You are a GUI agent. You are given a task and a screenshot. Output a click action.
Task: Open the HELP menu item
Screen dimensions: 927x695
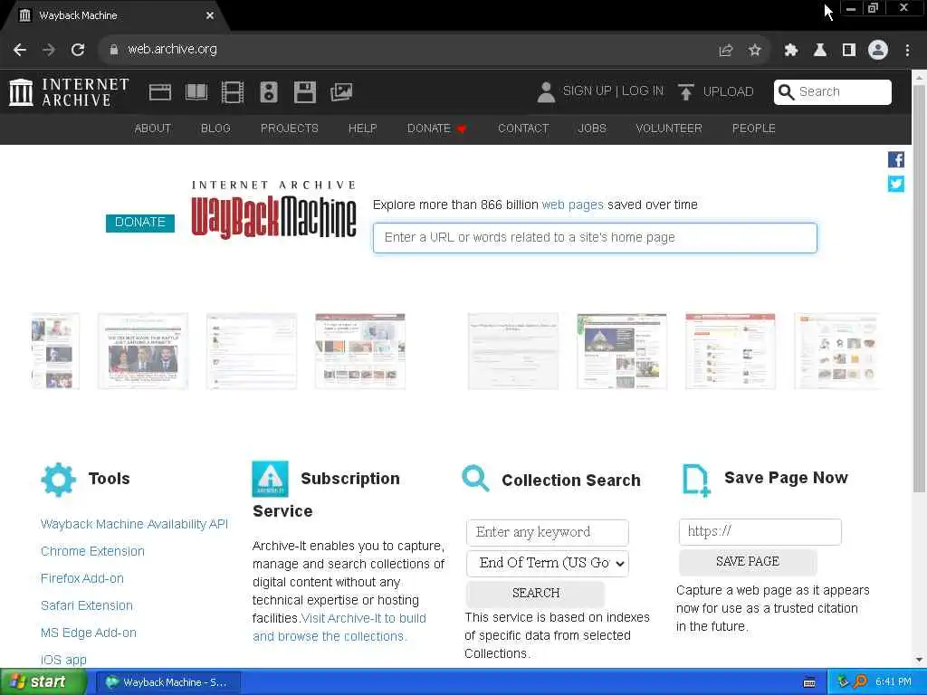click(x=362, y=129)
